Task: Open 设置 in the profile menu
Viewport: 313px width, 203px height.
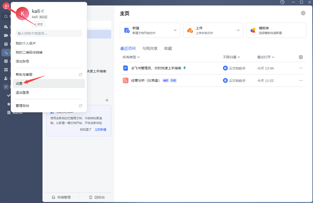Action: tap(49, 84)
